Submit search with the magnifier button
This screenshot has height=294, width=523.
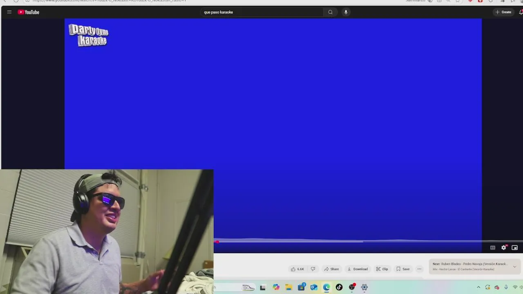330,12
